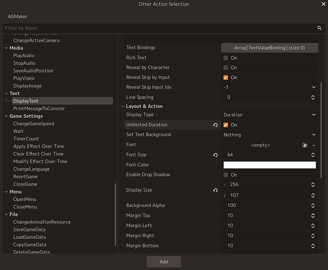
Task: Reset Font Size using the revert arrow icon
Action: tap(215, 155)
